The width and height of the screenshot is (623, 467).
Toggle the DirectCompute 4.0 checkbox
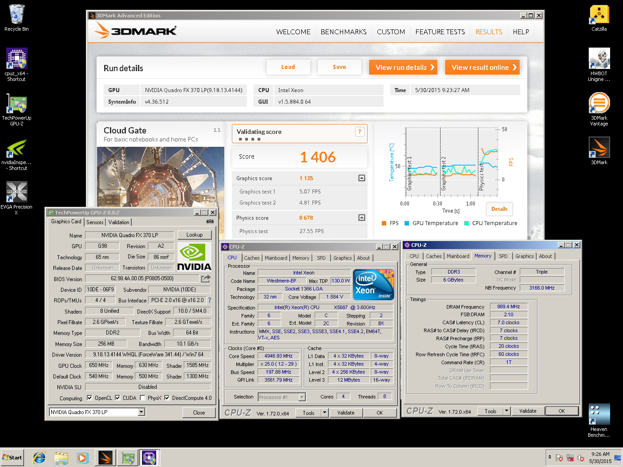click(x=167, y=398)
